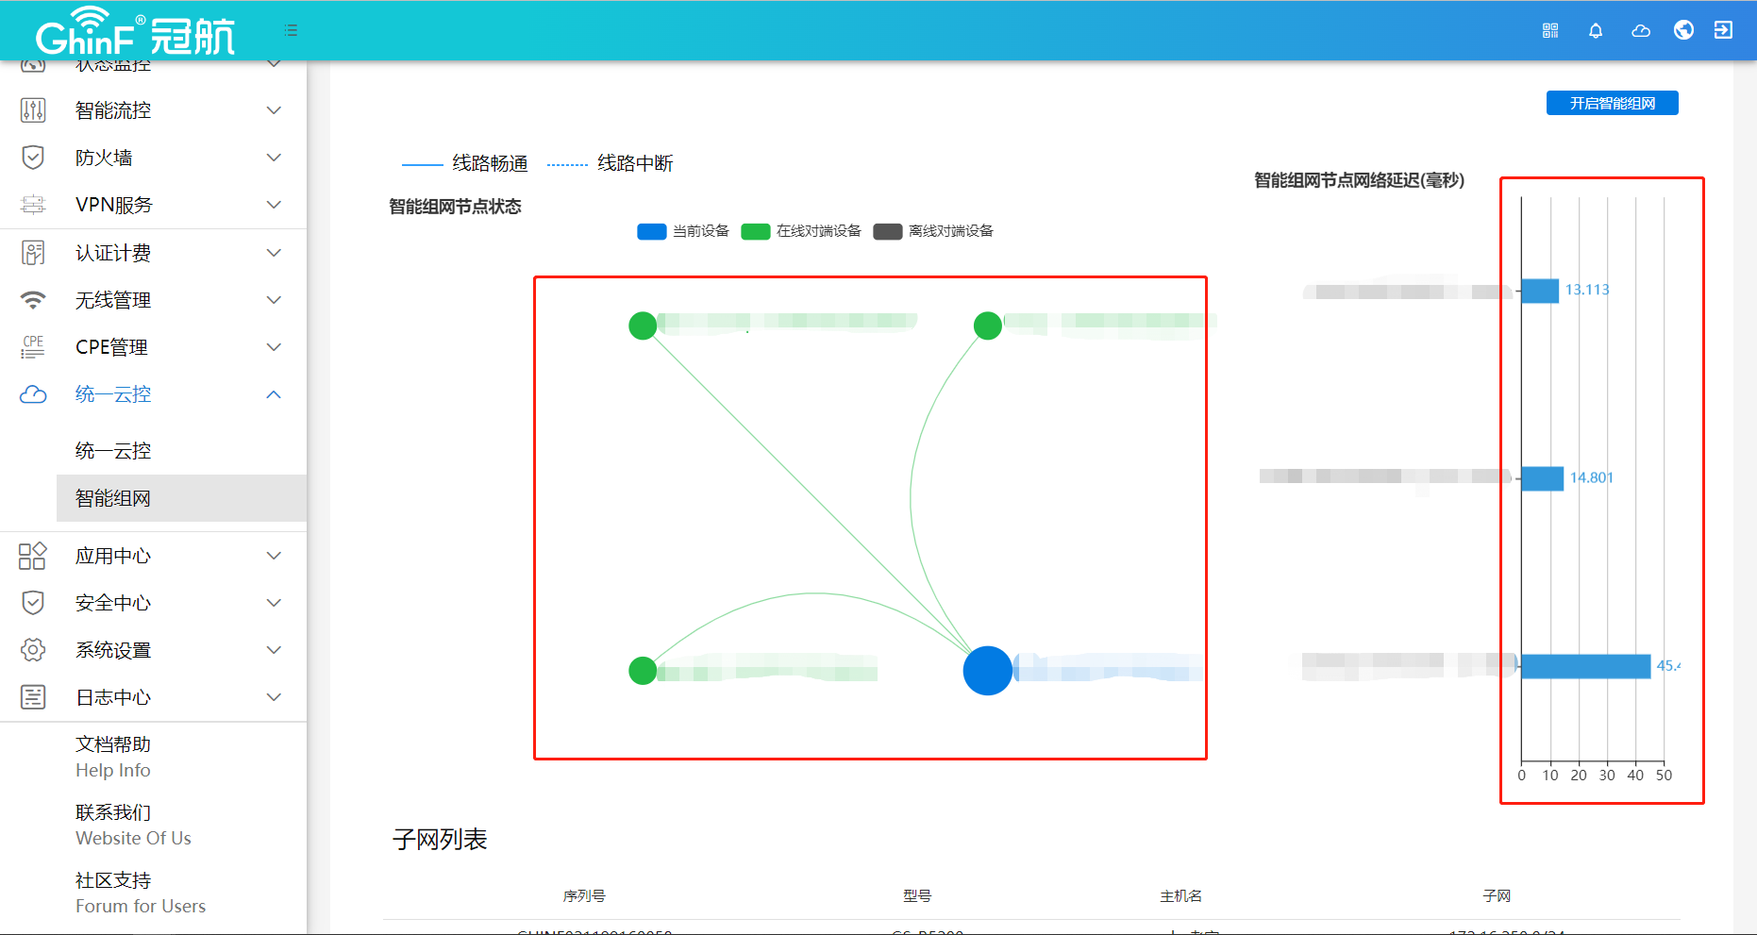
Task: Open the notification bell icon
Action: click(1596, 30)
